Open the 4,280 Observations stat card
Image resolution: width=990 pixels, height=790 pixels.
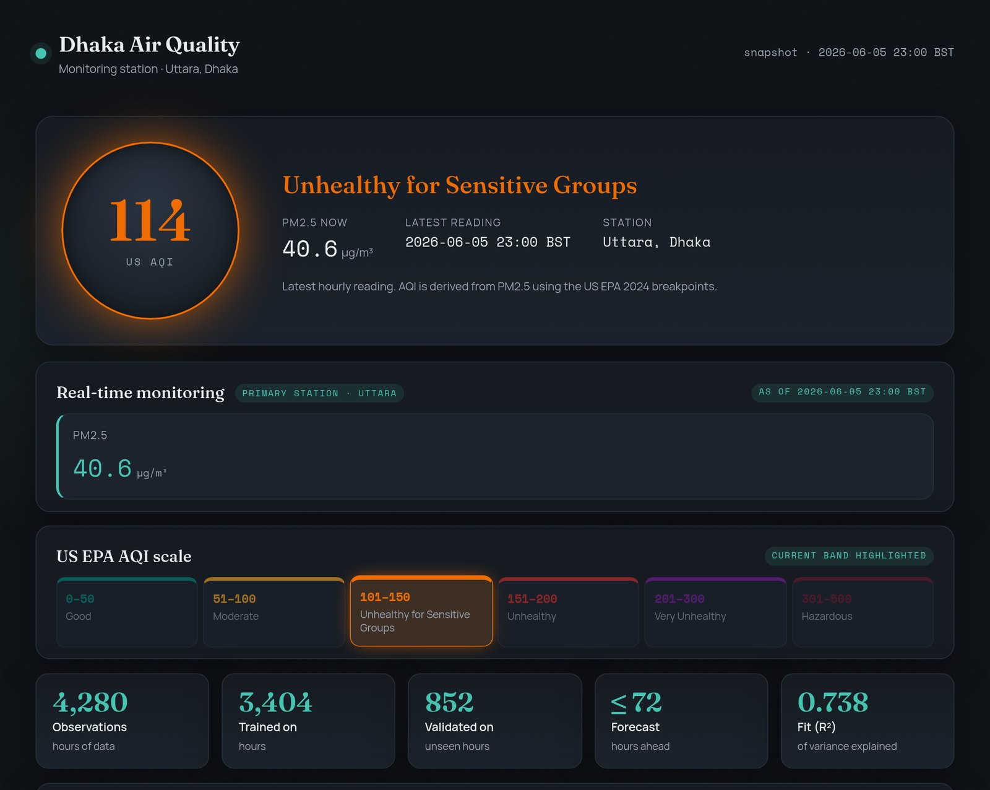pos(123,721)
